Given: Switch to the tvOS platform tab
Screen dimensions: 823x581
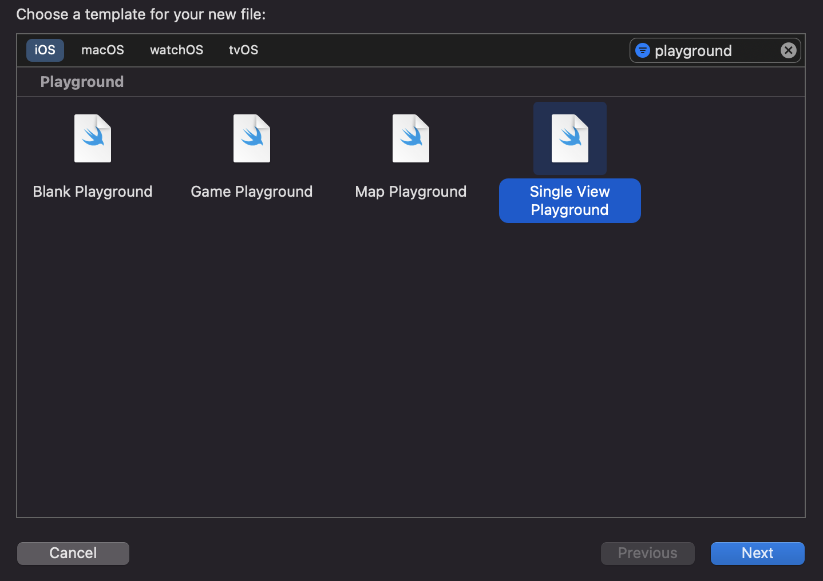Looking at the screenshot, I should click(244, 50).
